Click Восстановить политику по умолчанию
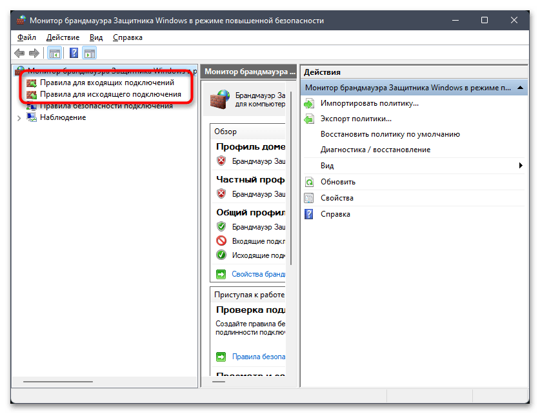This screenshot has width=540, height=414. pyautogui.click(x=390, y=134)
